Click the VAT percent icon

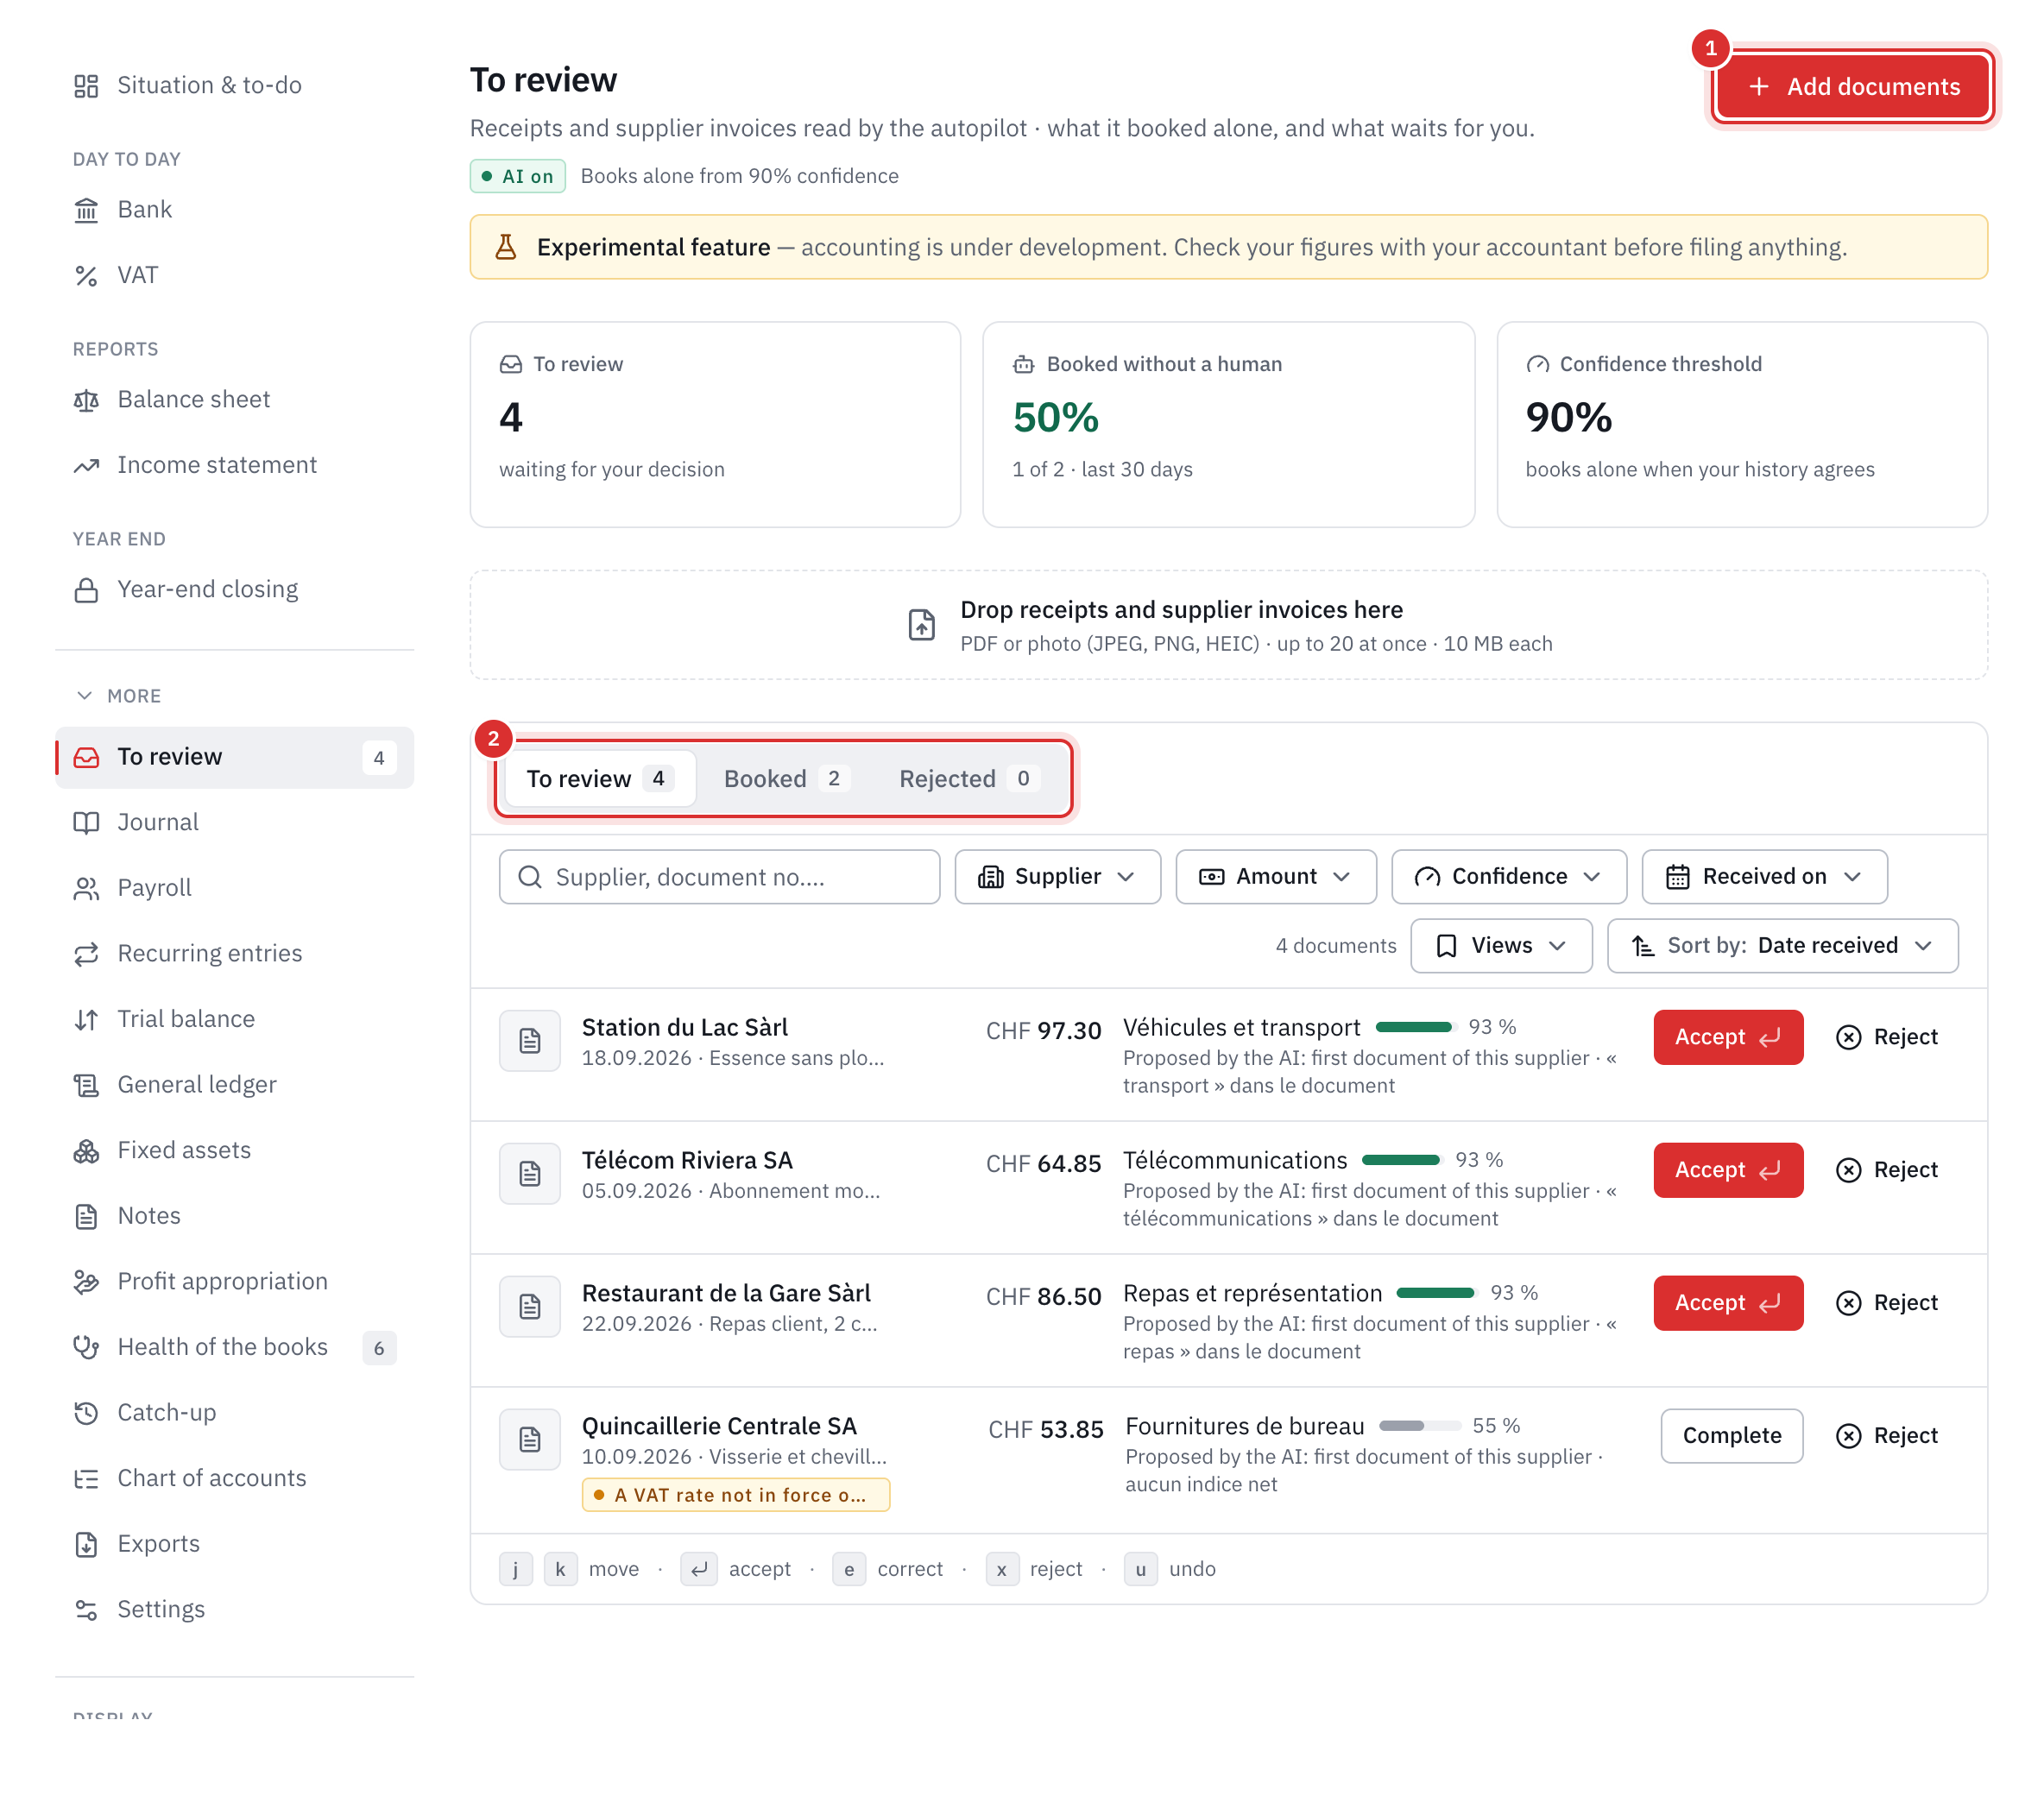(86, 276)
